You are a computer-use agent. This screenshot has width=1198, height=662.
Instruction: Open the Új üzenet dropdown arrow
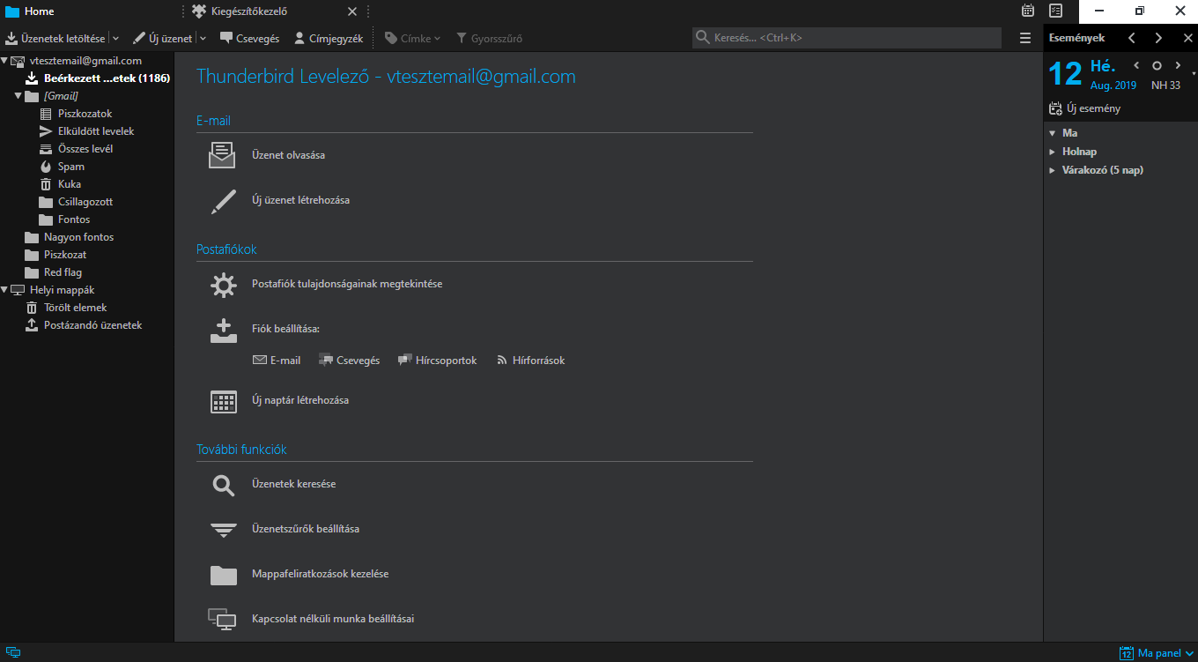coord(203,39)
